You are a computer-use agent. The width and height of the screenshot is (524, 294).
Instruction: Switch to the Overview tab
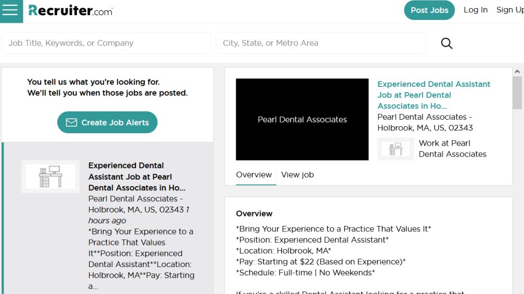click(x=254, y=175)
